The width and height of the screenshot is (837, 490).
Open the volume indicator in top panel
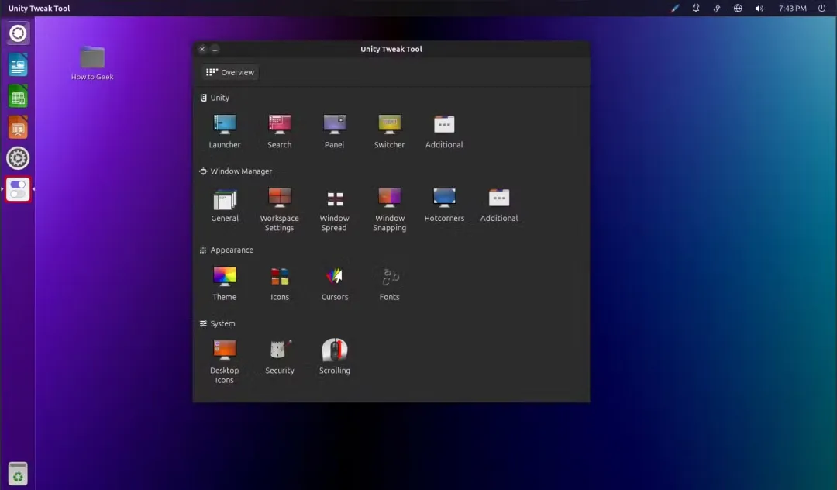[x=759, y=8]
